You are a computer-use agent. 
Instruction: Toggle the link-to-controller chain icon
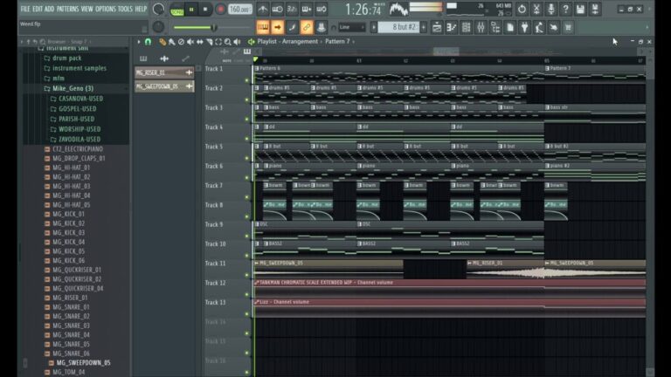[307, 27]
